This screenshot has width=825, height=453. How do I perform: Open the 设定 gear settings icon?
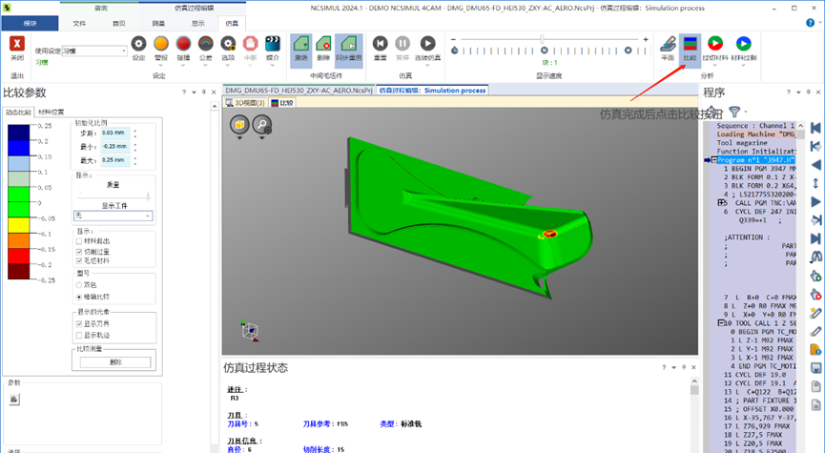(138, 44)
